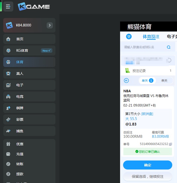The width and height of the screenshot is (177, 183).
Task: Go to 首页 home page
Action: [x=29, y=39]
